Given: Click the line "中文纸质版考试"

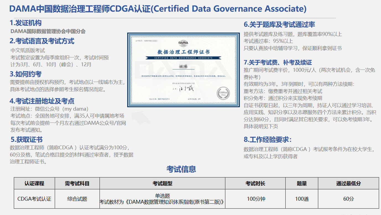Looking at the screenshot, I should click(x=28, y=51).
